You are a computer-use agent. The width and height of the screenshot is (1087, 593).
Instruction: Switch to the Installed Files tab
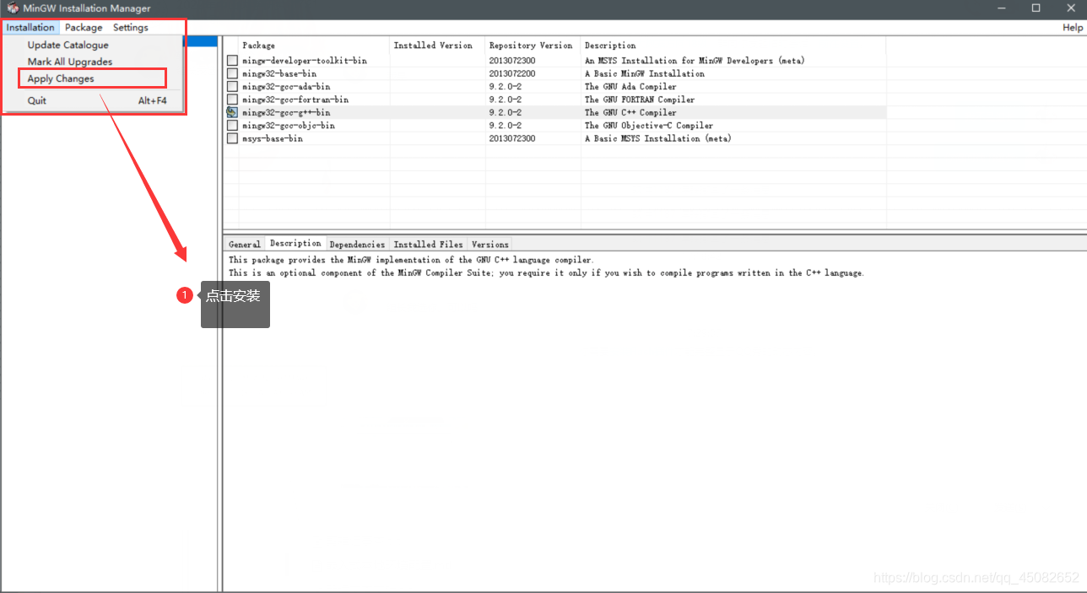pyautogui.click(x=428, y=245)
